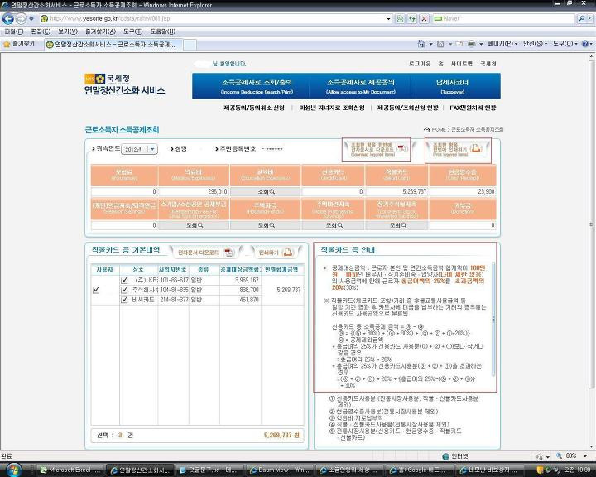Screen dimensions: 596x477
Task: Click the home icon in command bar
Action: click(421, 44)
